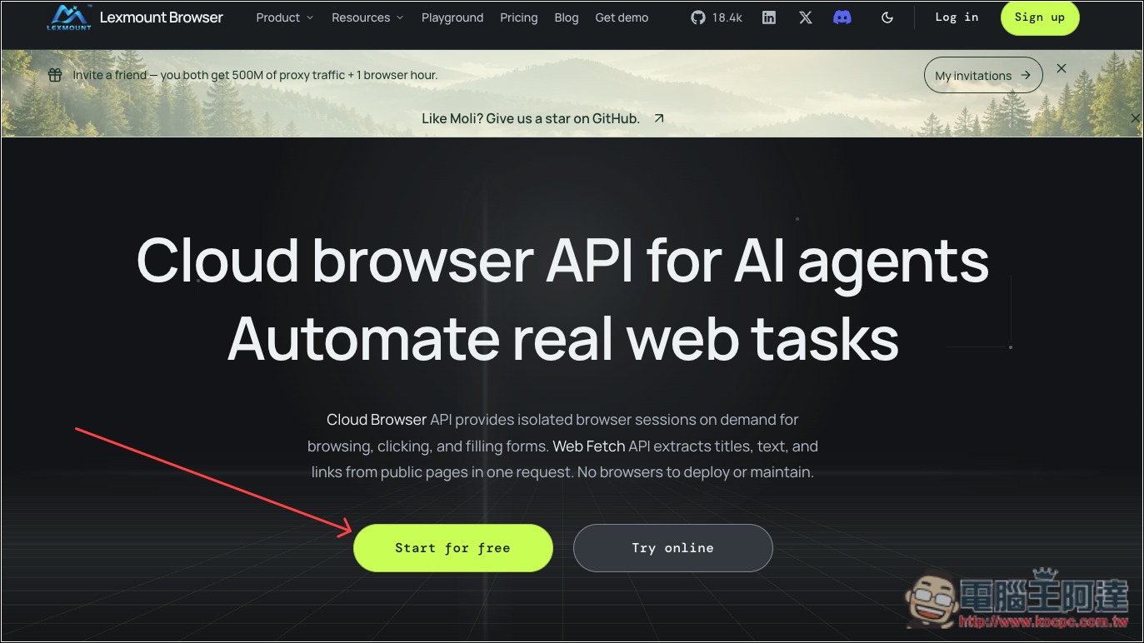Screen dimensions: 1144x643
Task: Click the 18.4k GitHub star count
Action: click(x=727, y=17)
